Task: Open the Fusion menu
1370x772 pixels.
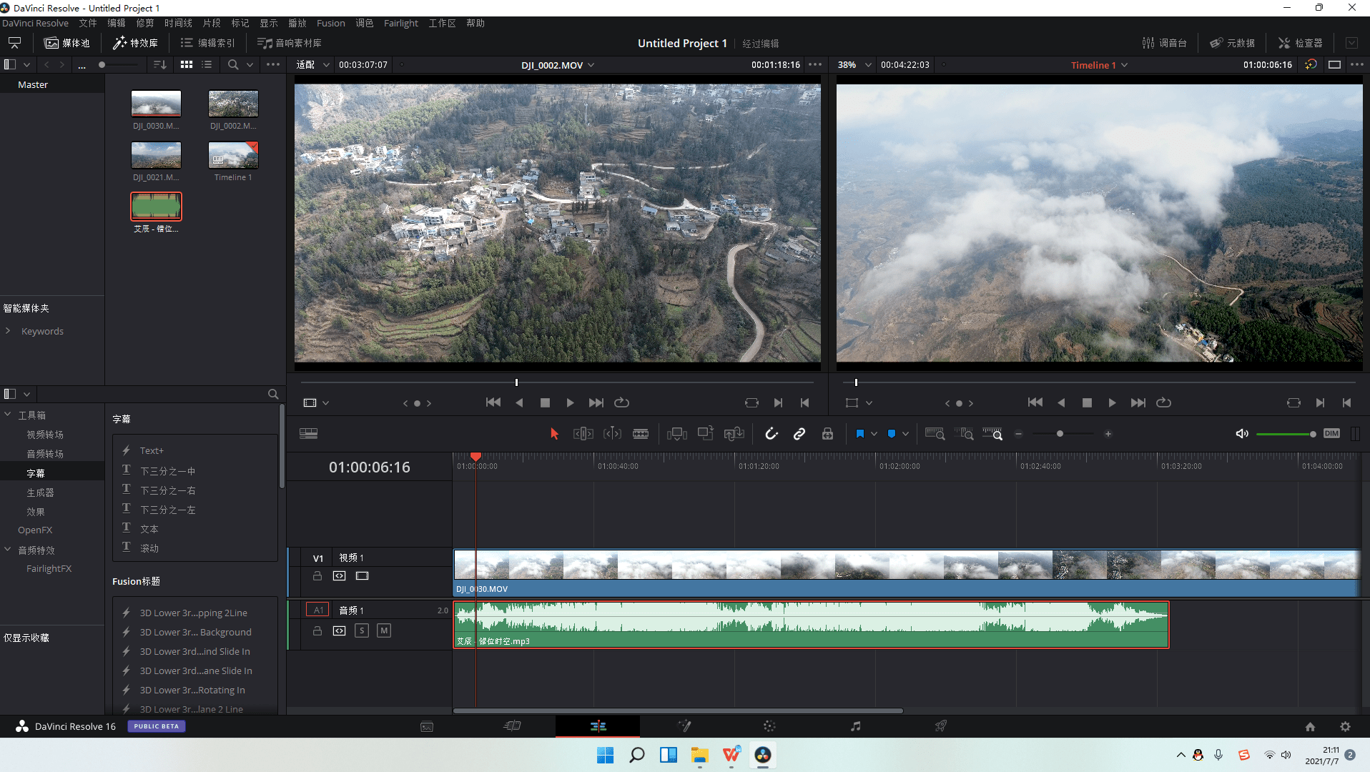Action: point(330,23)
